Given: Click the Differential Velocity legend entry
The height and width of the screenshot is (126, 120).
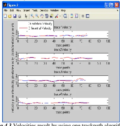Looking at the screenshot, I should [x=40, y=28].
